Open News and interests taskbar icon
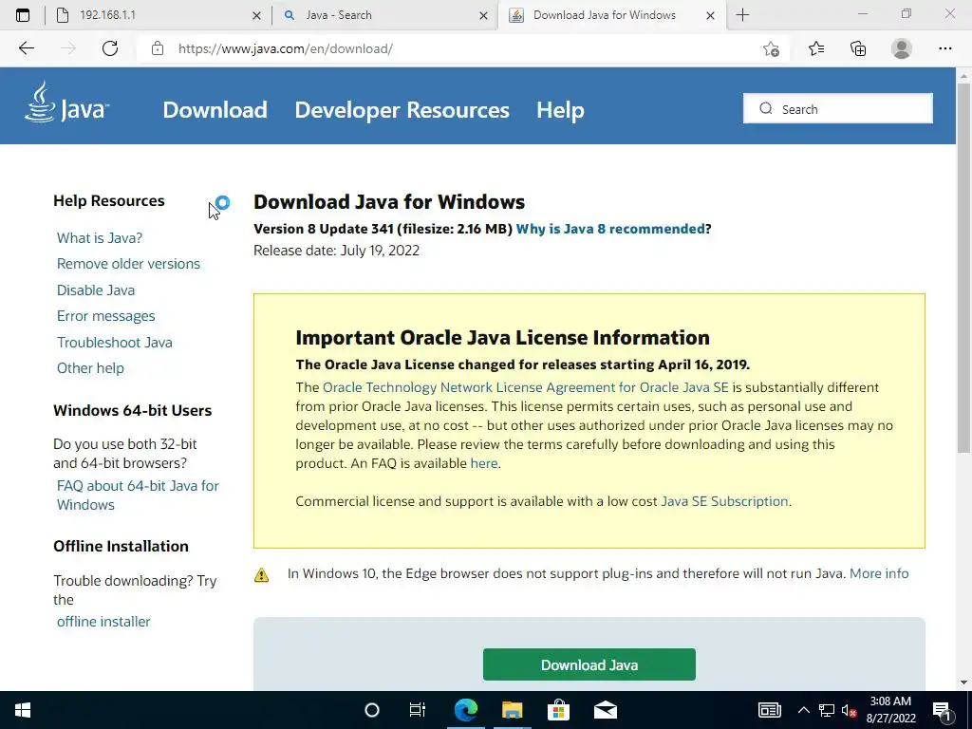Viewport: 972px width, 729px height. (769, 710)
